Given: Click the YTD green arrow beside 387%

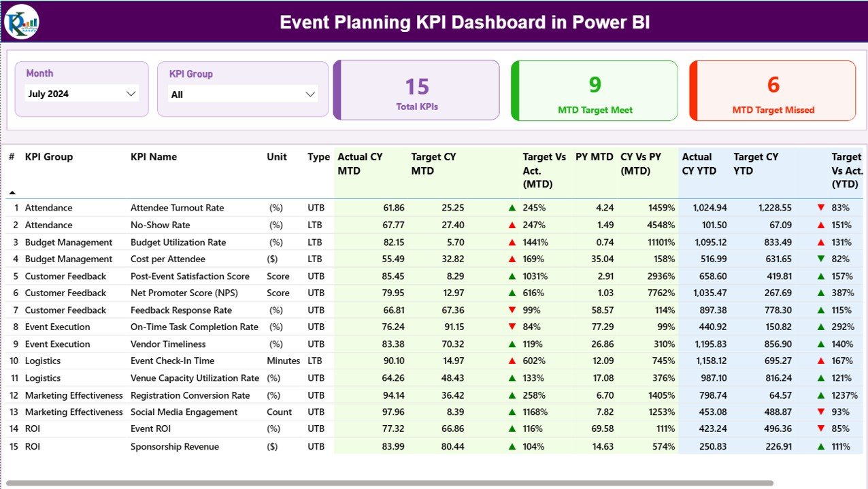Looking at the screenshot, I should point(821,293).
